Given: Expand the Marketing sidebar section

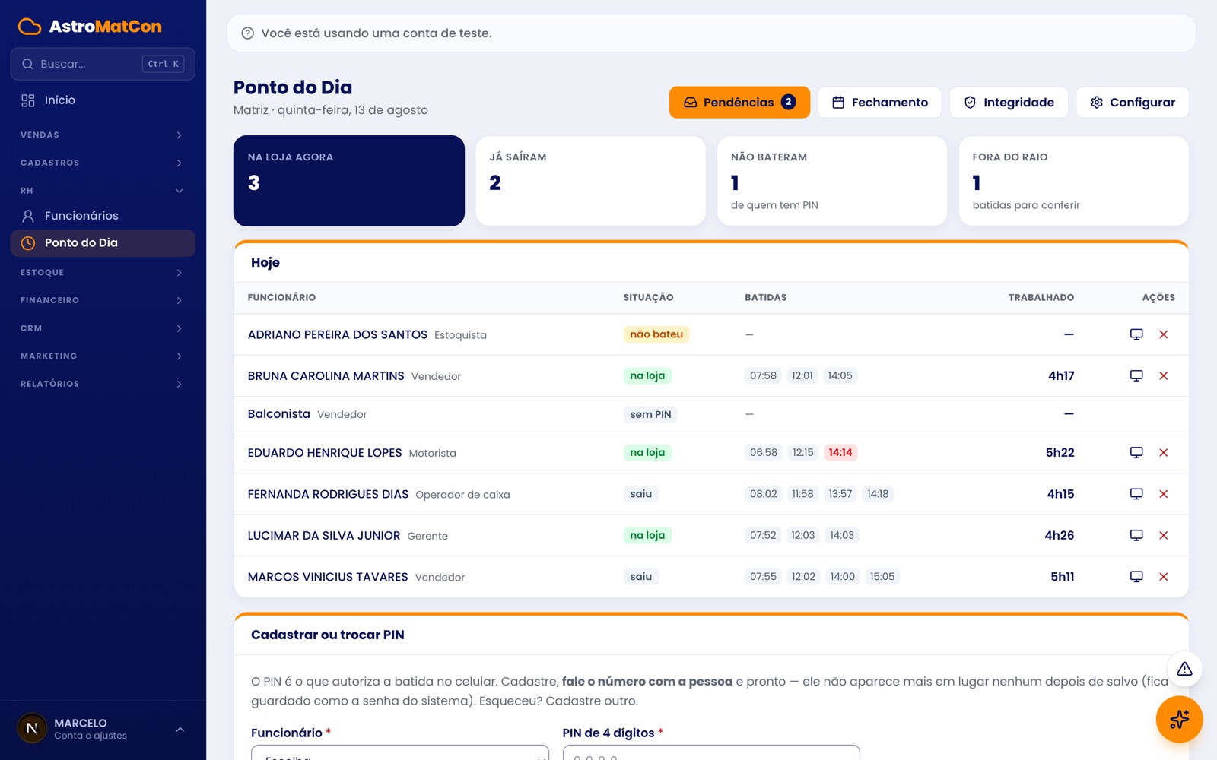Looking at the screenshot, I should [x=103, y=356].
